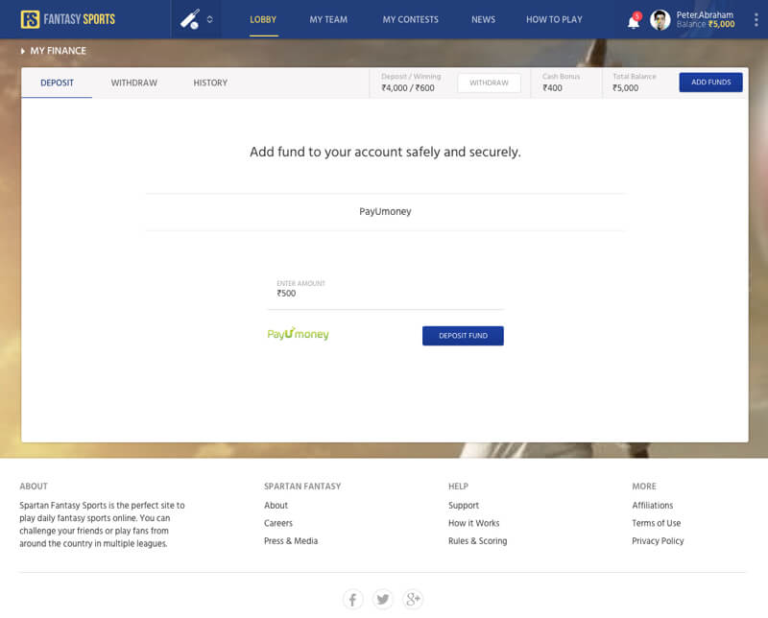The image size is (768, 618).
Task: Open the Terms of Use link
Action: [657, 523]
